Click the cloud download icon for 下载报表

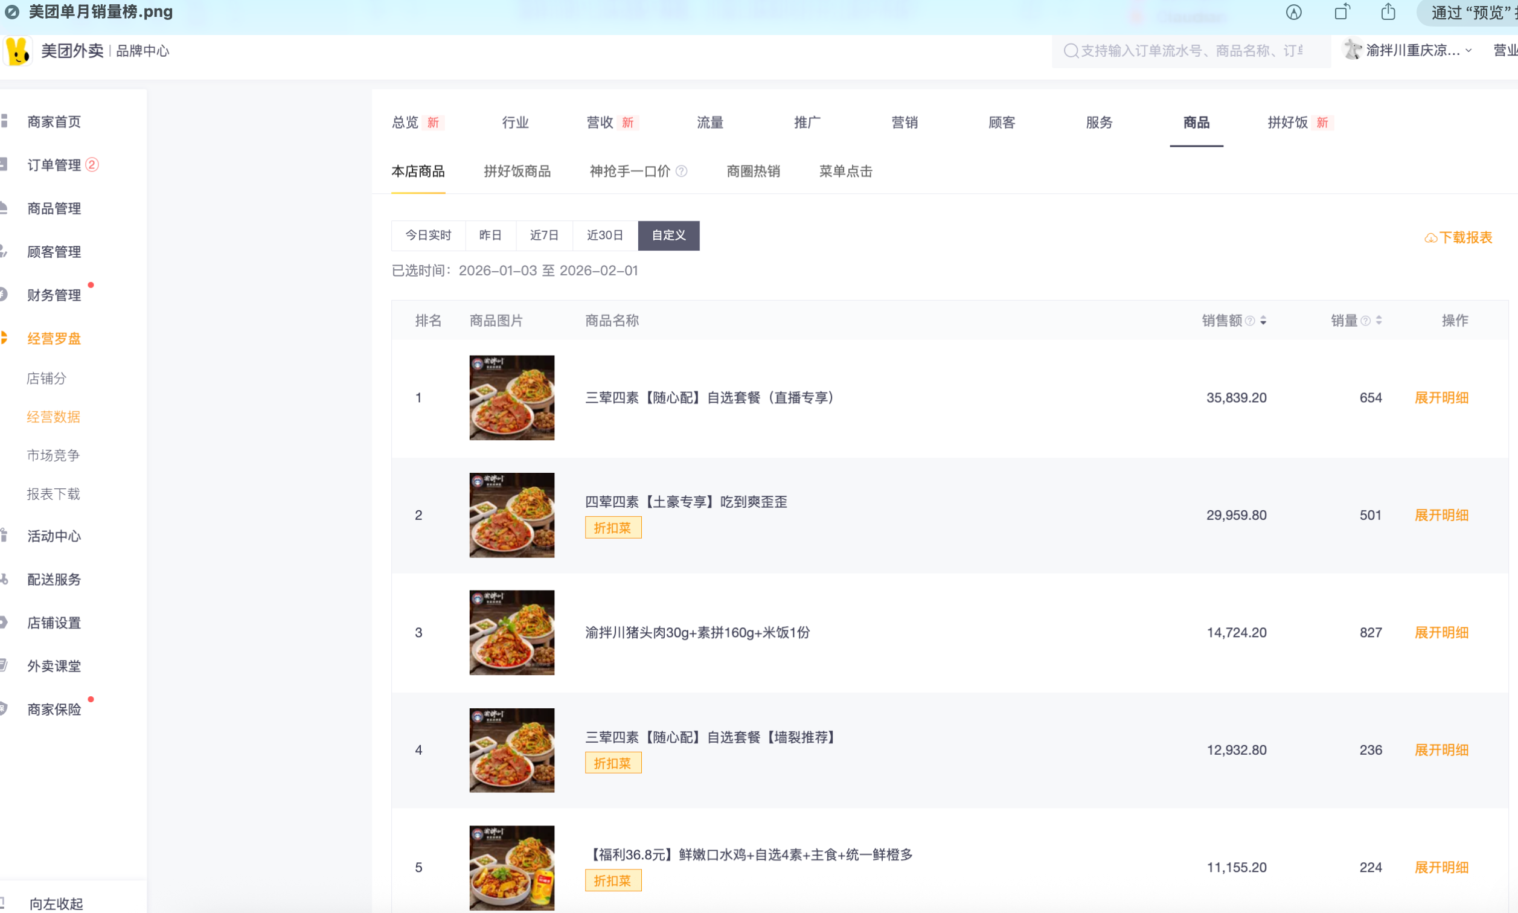[1430, 238]
